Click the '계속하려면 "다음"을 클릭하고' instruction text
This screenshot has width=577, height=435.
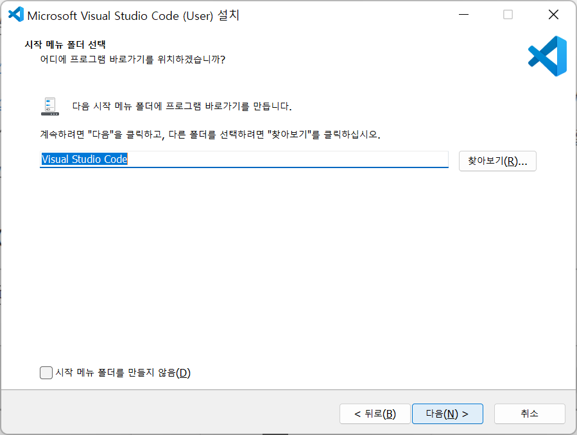tap(210, 134)
